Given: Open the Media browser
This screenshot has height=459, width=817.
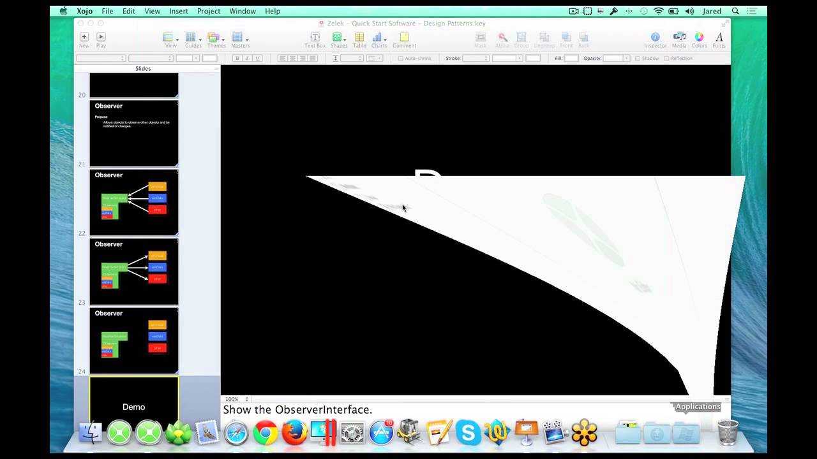Looking at the screenshot, I should (x=679, y=37).
